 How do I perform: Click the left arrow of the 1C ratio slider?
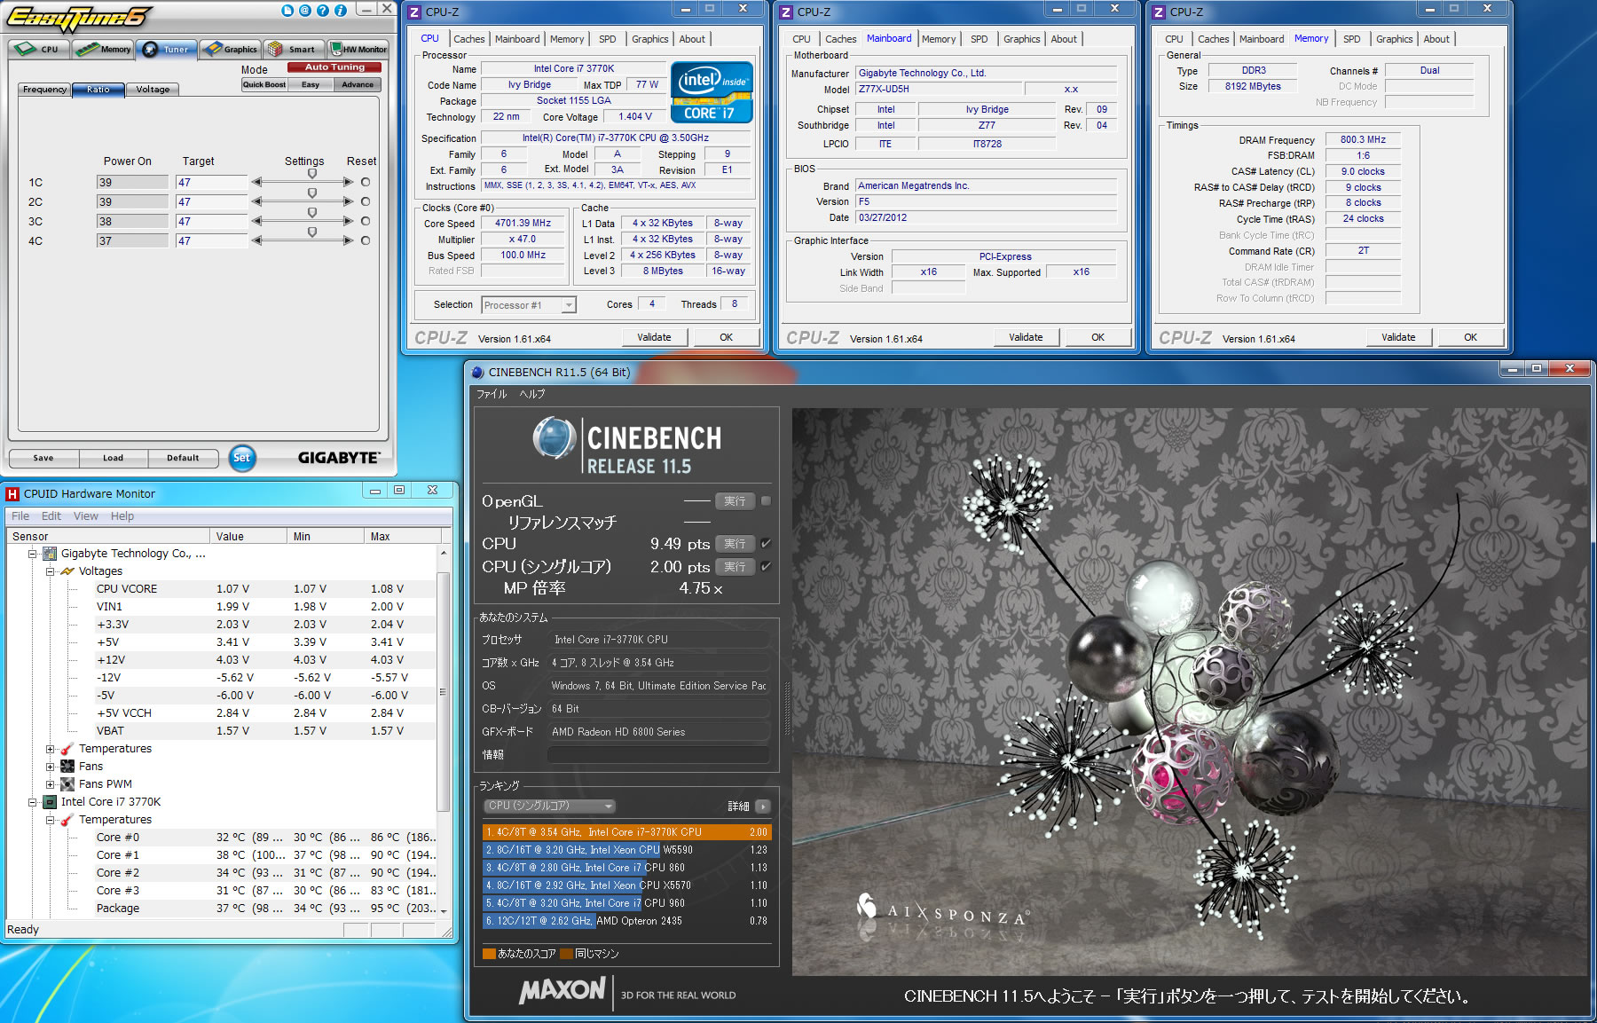pyautogui.click(x=256, y=182)
